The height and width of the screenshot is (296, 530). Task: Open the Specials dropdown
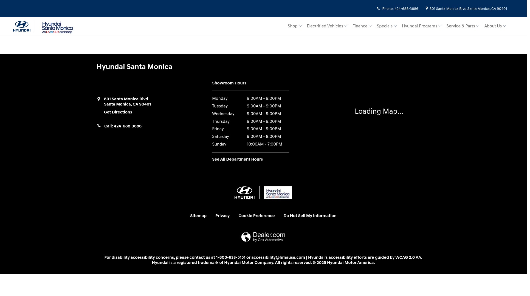pos(387,26)
